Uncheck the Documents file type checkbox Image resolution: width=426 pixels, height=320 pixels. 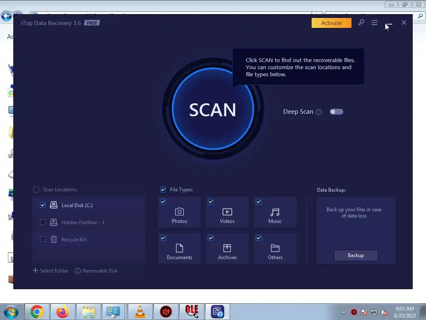tap(163, 238)
